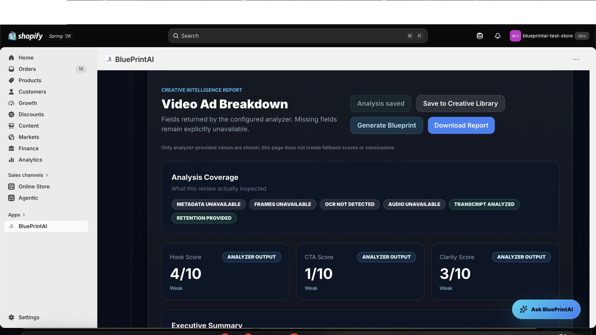Click the Content image icon
This screenshot has height=335, width=596.
[x=11, y=126]
